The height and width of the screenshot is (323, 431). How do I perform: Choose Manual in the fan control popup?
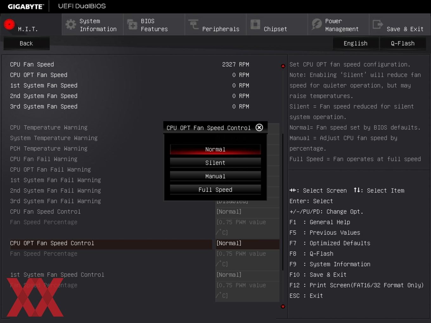(215, 176)
